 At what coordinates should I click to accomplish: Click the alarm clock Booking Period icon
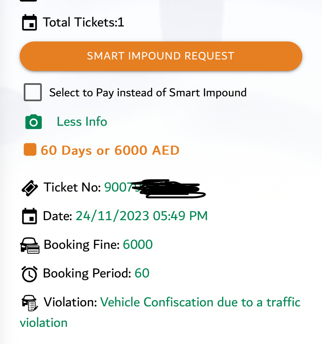tap(30, 274)
